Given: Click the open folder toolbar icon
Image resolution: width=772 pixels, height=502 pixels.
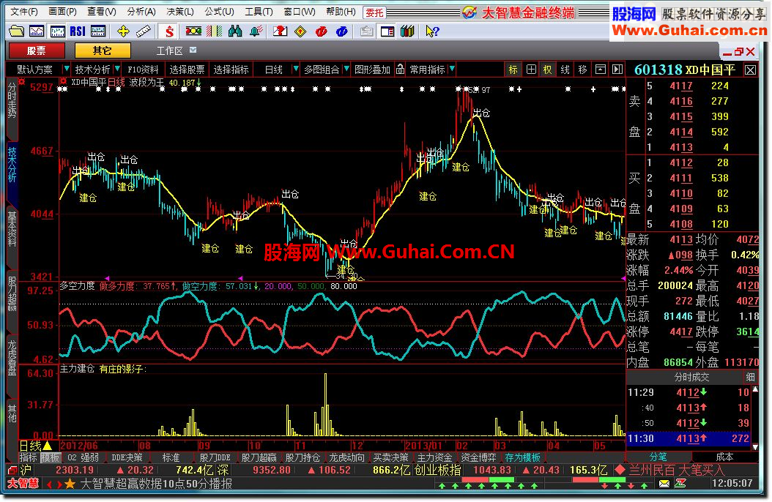Looking at the screenshot, I should 17,31.
